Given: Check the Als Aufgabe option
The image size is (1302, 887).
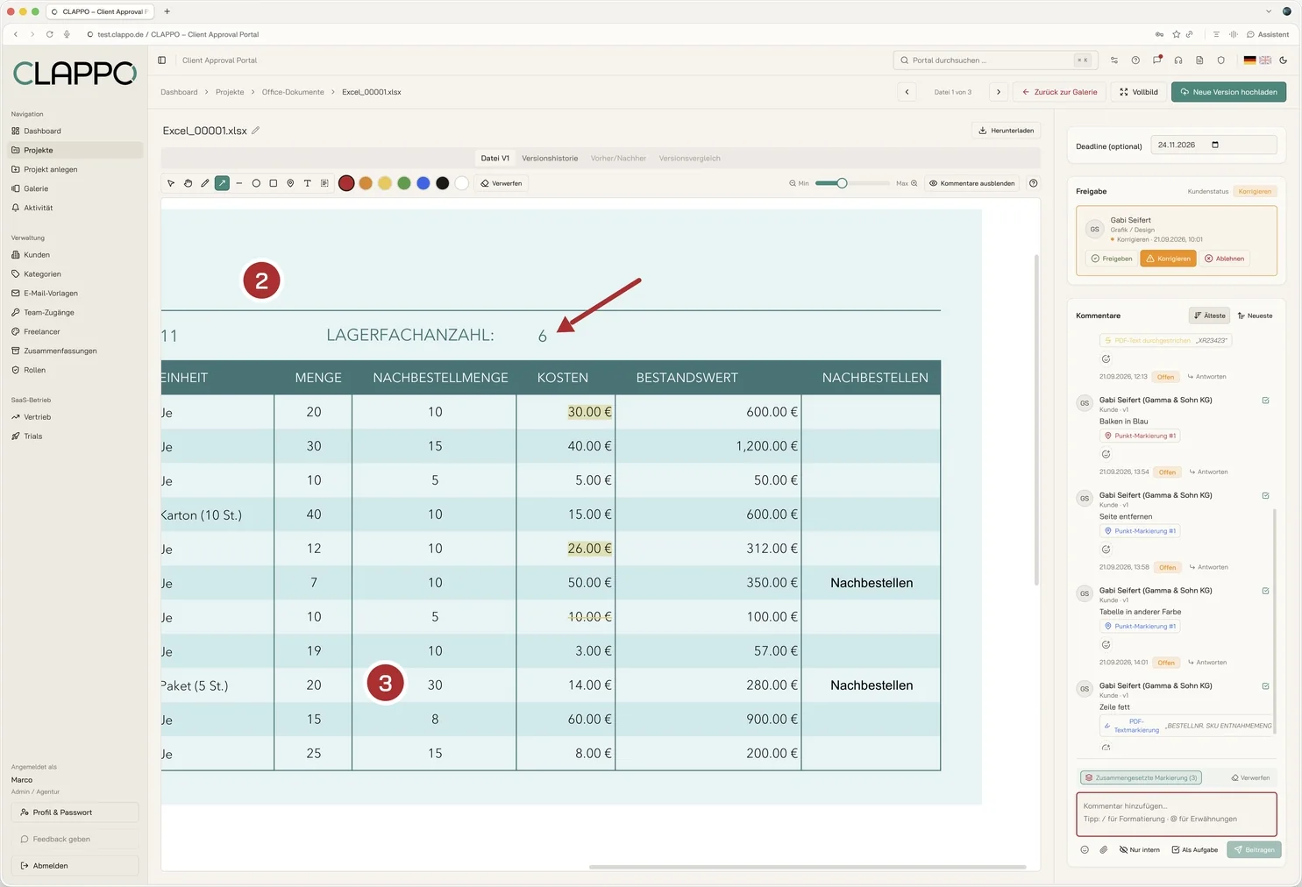Looking at the screenshot, I should pyautogui.click(x=1195, y=849).
